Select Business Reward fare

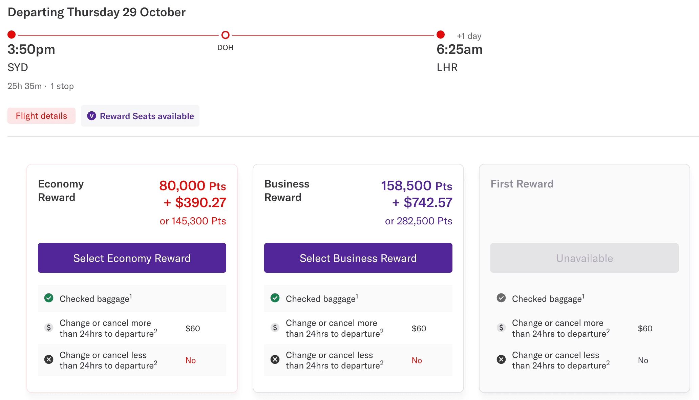(358, 258)
